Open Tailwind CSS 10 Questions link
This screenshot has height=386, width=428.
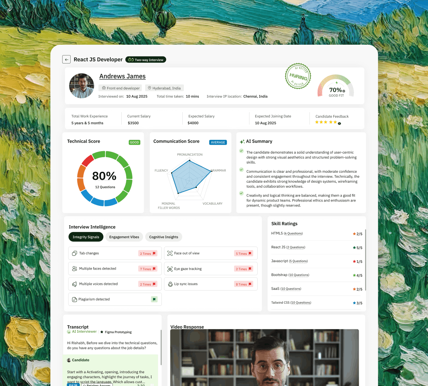point(301,303)
